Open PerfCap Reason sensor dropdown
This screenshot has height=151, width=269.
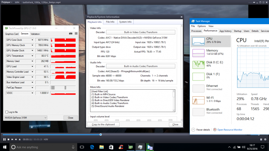32,88
